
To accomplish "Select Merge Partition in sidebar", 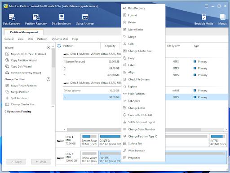I will (x=17, y=92).
